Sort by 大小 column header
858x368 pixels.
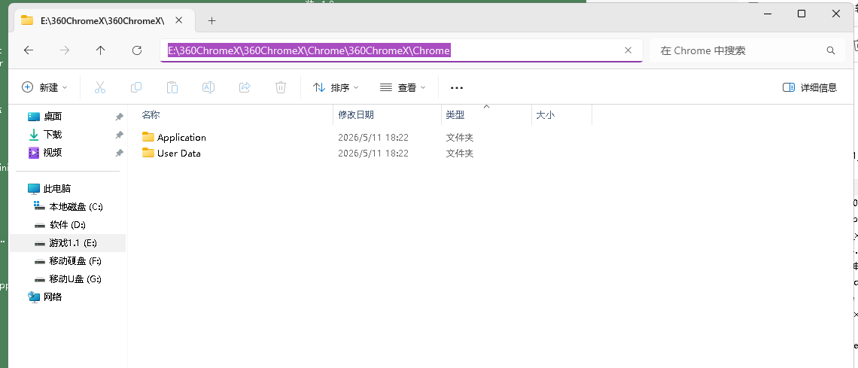pyautogui.click(x=546, y=115)
